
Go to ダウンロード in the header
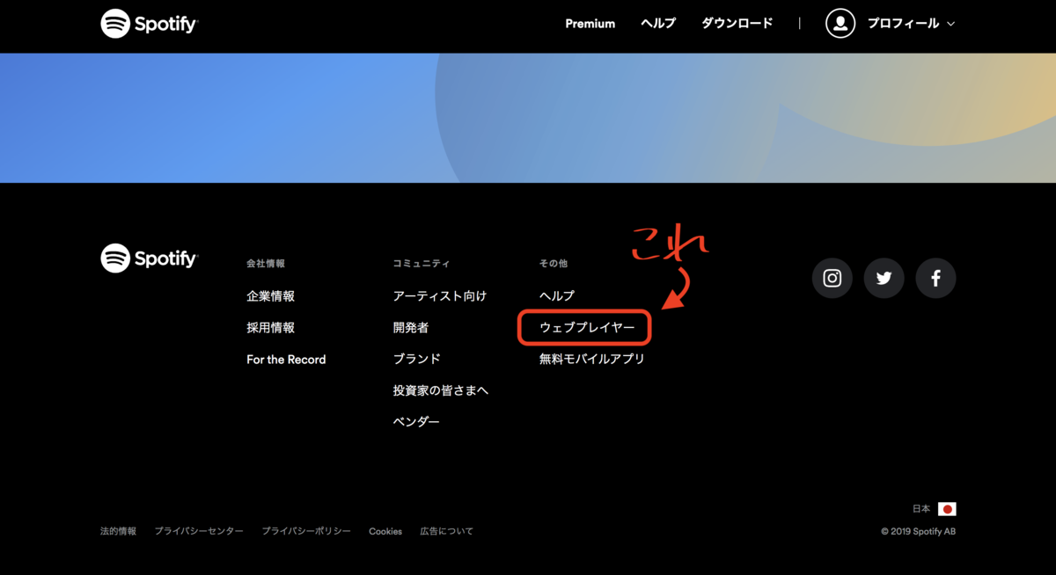coord(737,24)
